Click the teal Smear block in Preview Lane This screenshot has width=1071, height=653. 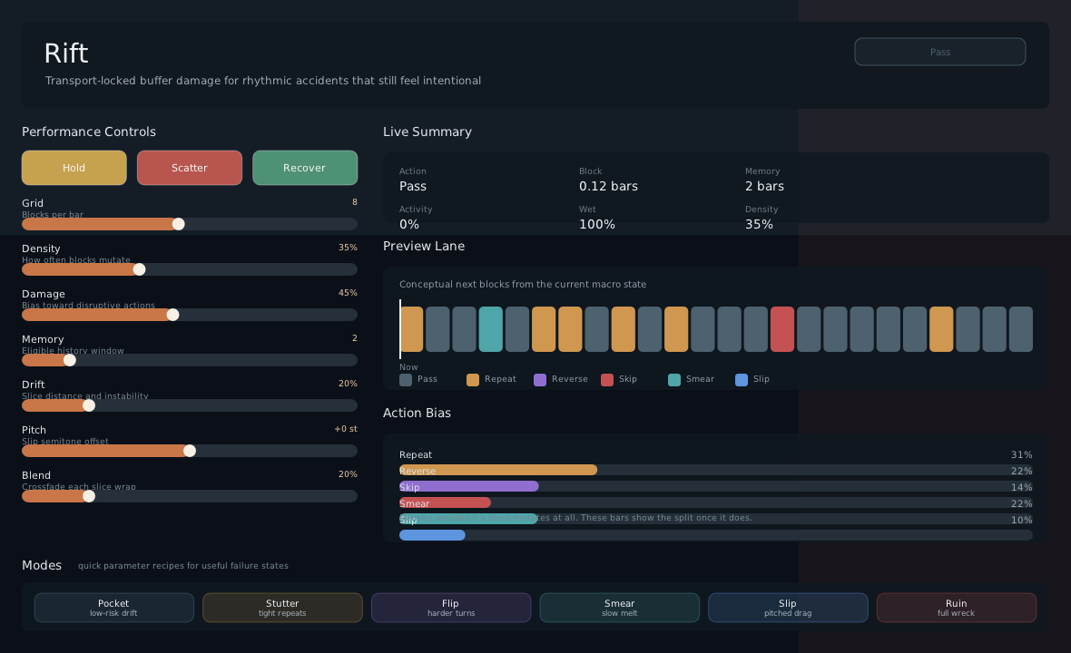pos(490,329)
